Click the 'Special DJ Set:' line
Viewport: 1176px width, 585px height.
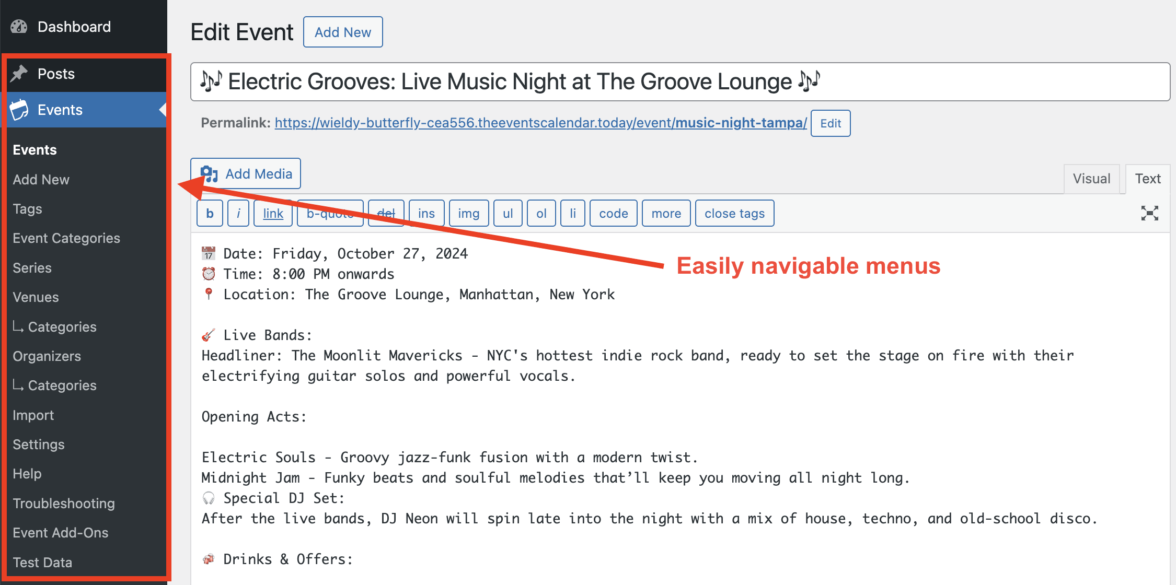pos(273,498)
